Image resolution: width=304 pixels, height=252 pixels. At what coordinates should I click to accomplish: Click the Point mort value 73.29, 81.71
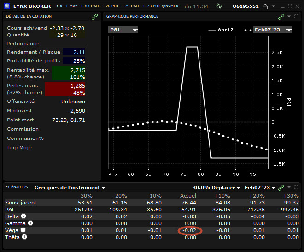69,120
